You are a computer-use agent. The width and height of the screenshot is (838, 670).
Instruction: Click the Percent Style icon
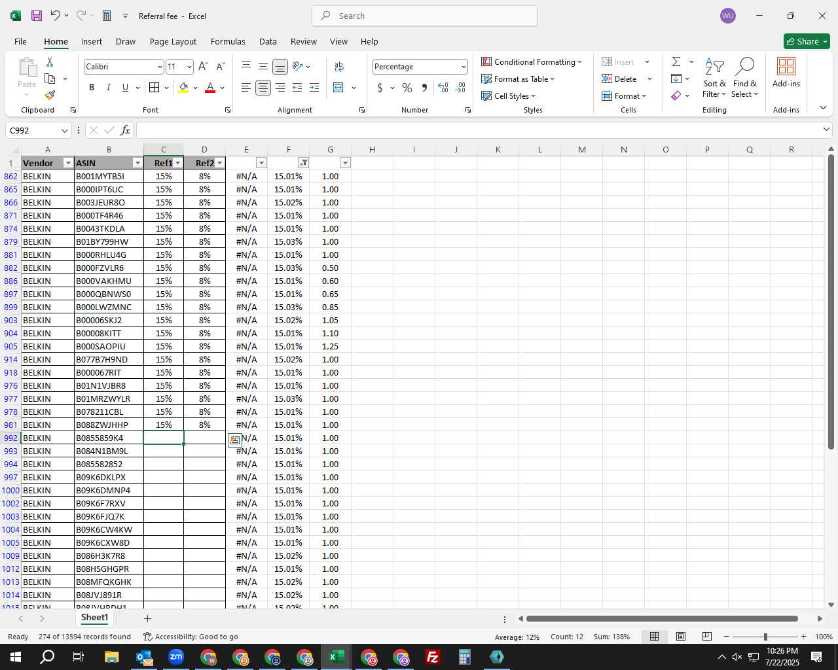tap(407, 88)
